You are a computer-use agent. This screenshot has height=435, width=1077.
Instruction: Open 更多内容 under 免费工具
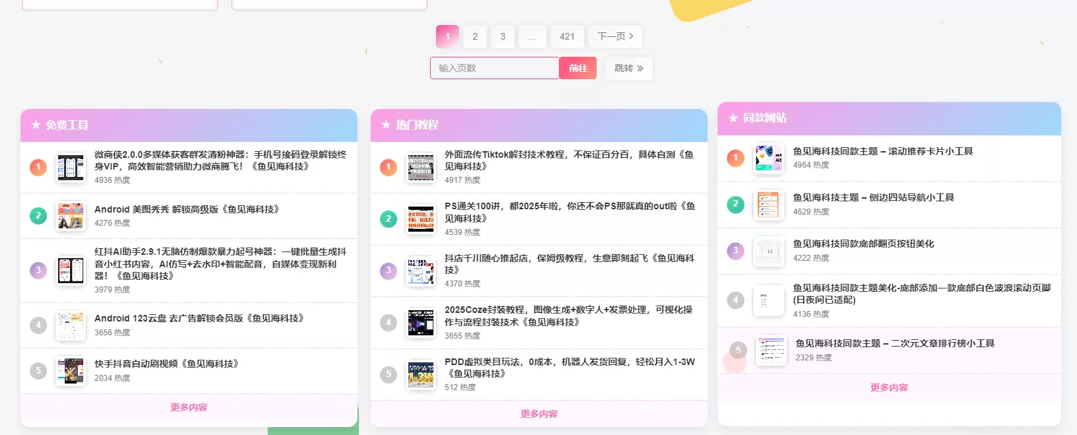tap(189, 407)
